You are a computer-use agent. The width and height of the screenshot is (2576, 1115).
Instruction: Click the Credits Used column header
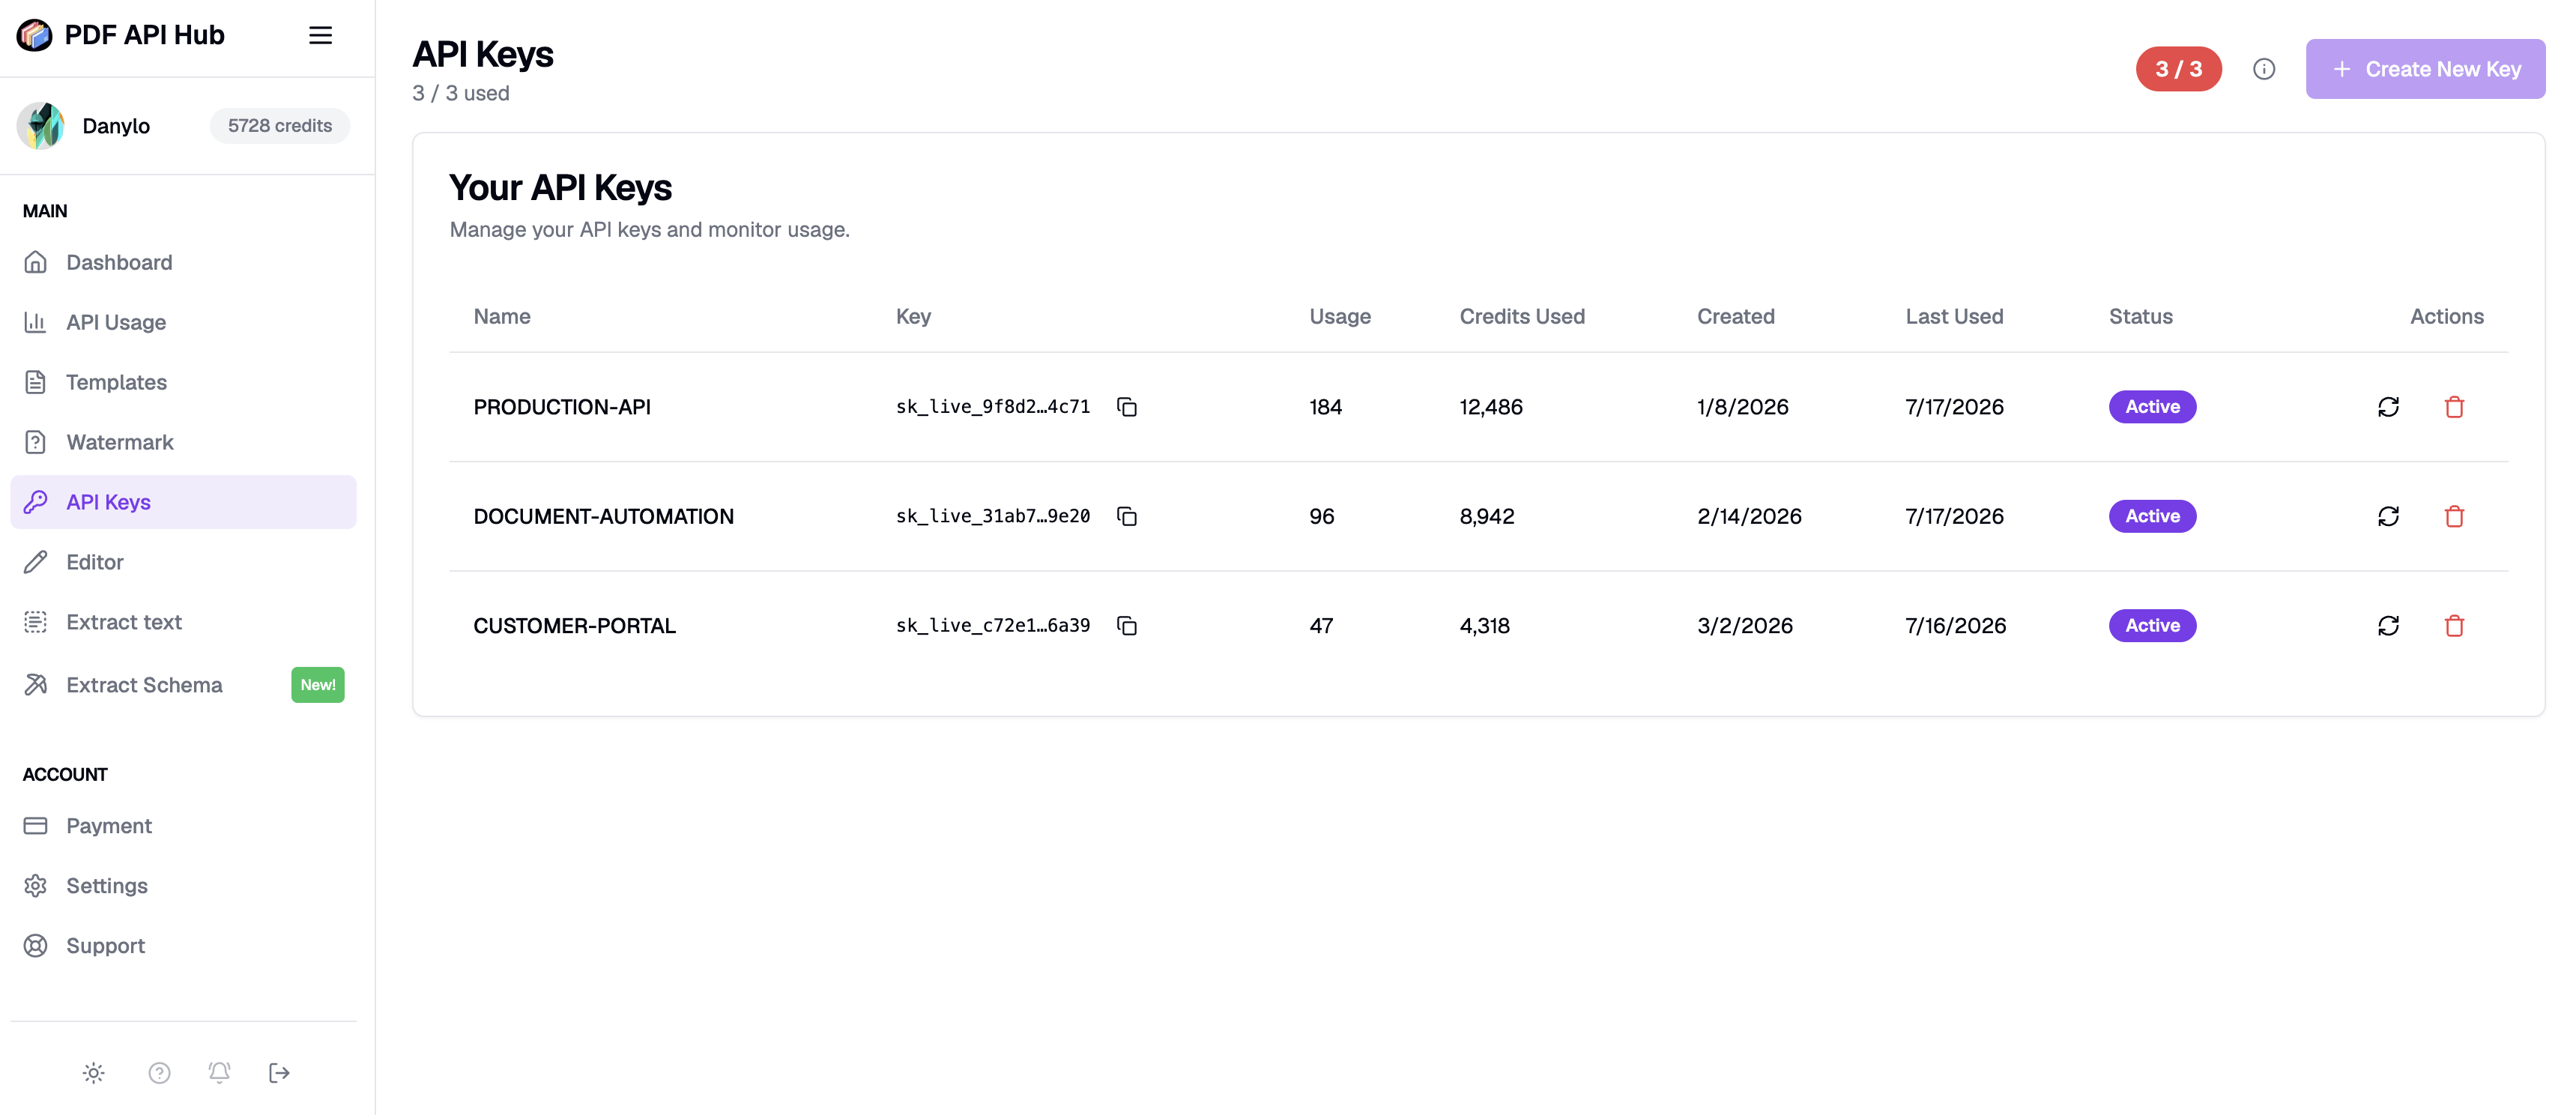[1522, 317]
